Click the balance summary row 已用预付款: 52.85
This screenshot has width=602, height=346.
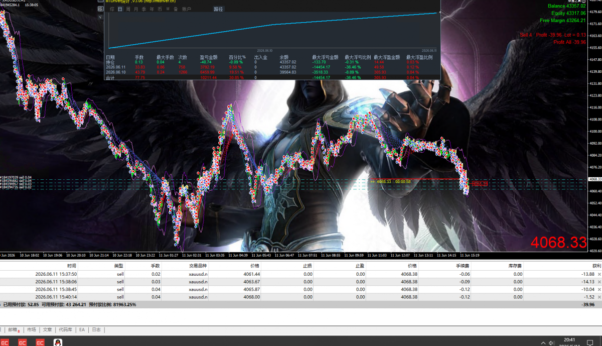tap(301, 304)
